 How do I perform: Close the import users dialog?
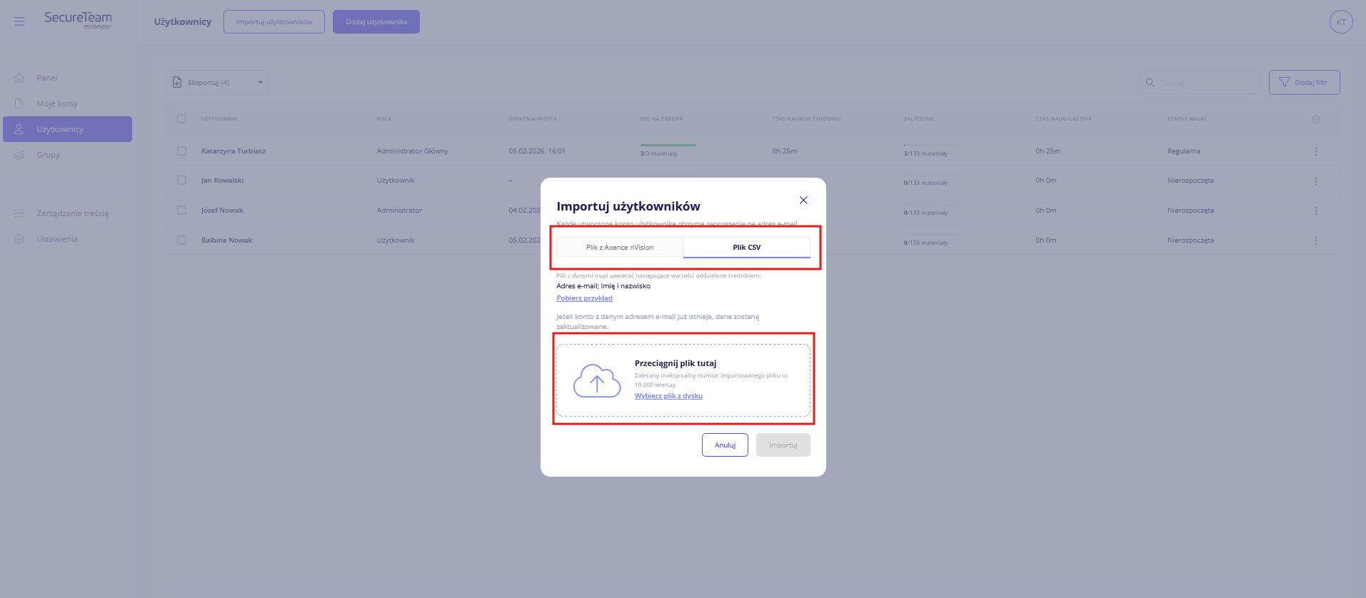[803, 201]
